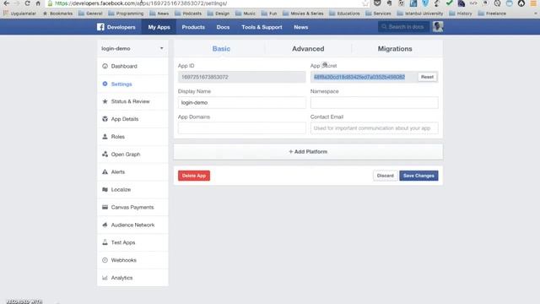Screen dimensions: 540x304
Task: Open News in top navigation
Action: 300,27
